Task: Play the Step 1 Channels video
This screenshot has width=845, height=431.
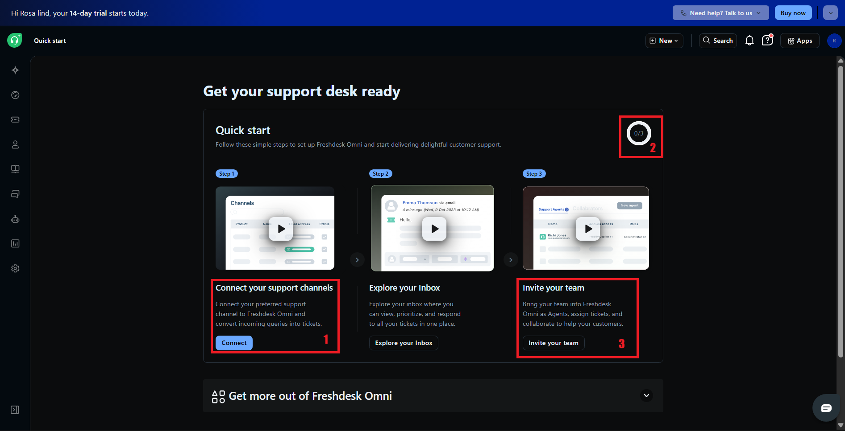Action: tap(280, 229)
